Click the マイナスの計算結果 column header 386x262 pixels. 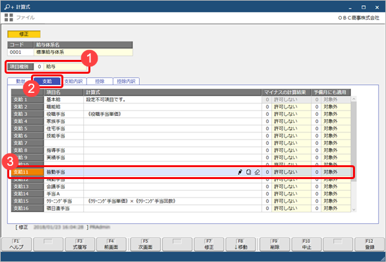coord(286,92)
